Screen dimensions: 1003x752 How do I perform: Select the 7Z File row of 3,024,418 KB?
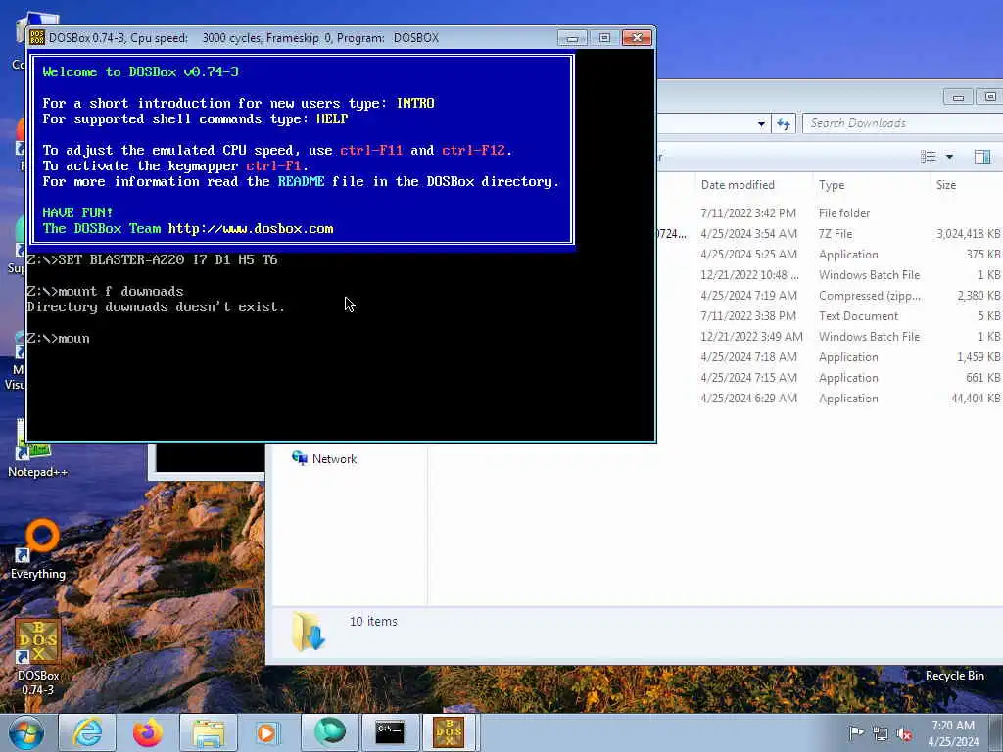(831, 233)
